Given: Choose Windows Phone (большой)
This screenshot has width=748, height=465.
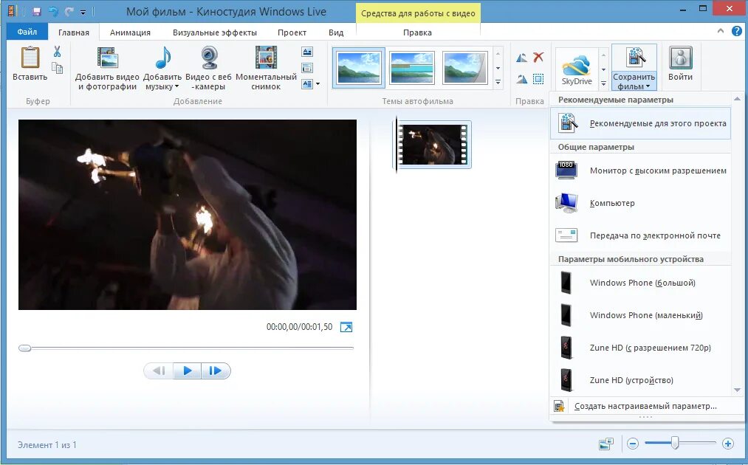Looking at the screenshot, I should [x=641, y=283].
